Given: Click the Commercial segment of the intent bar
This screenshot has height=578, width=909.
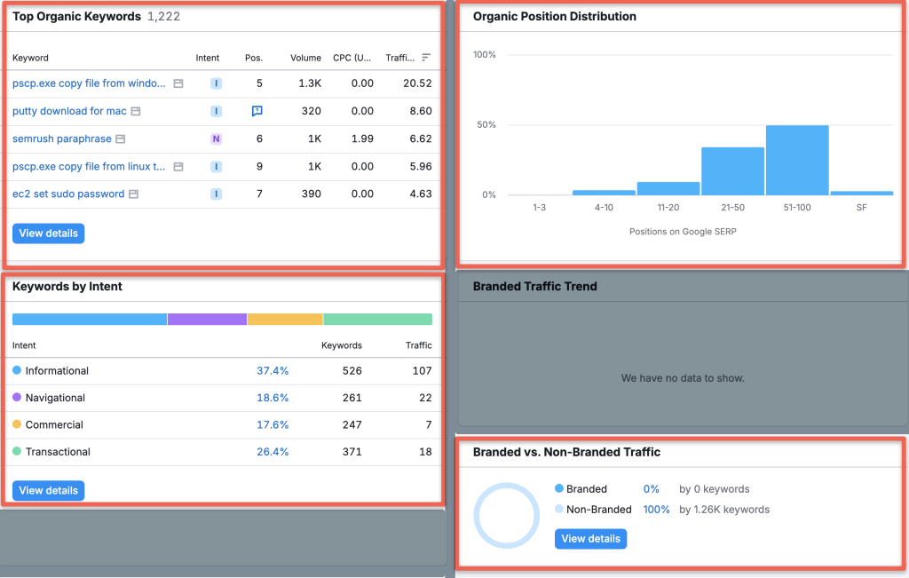Looking at the screenshot, I should pyautogui.click(x=284, y=319).
